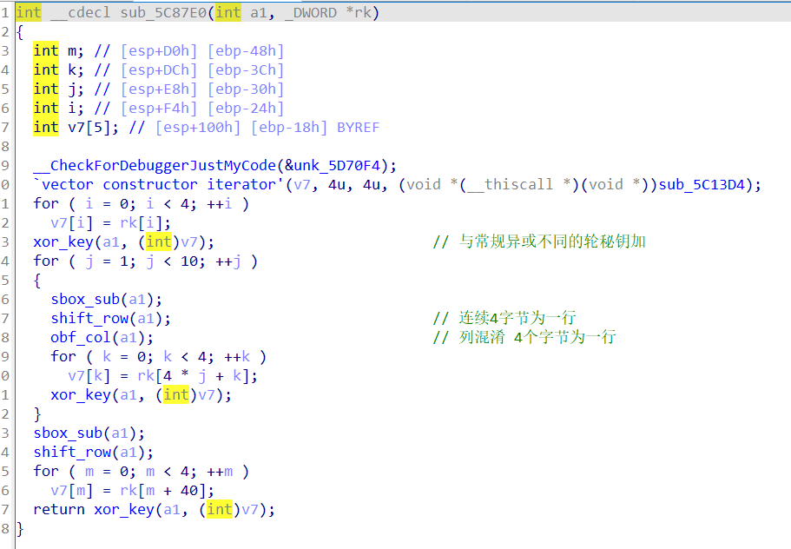Image resolution: width=791 pixels, height=549 pixels.
Task: Click the for loop header with j < 10
Action: (145, 261)
